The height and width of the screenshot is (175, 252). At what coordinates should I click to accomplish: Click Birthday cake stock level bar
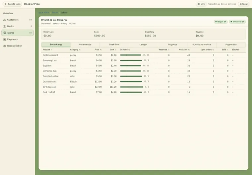[x=132, y=87]
